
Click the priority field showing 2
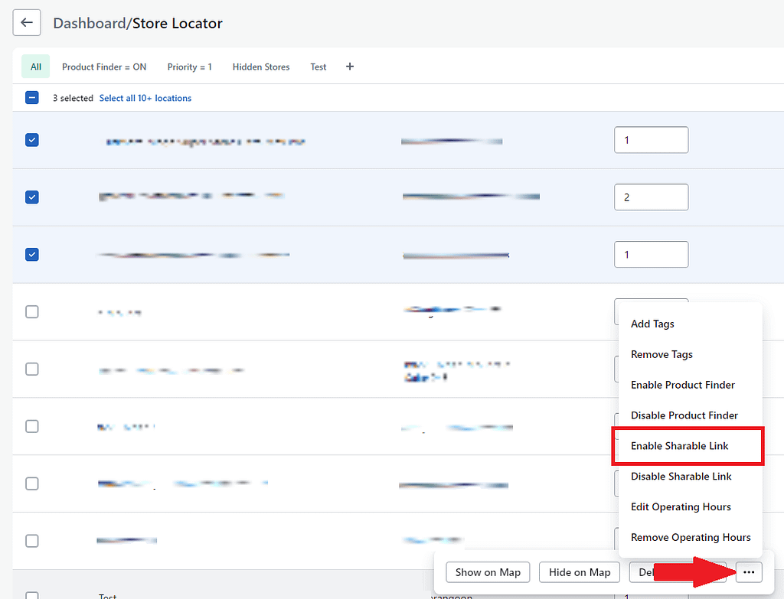tap(651, 197)
